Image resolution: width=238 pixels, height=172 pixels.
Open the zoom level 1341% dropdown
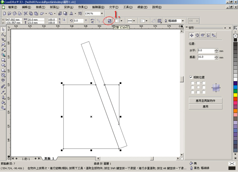(x=102, y=13)
